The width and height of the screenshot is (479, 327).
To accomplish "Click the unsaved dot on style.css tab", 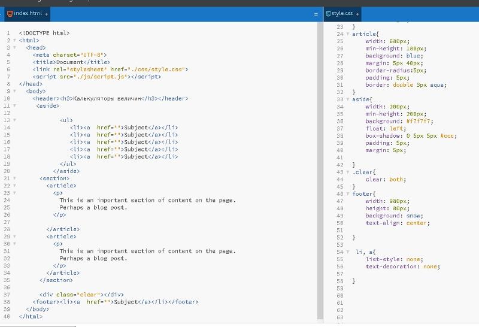I will click(x=357, y=14).
